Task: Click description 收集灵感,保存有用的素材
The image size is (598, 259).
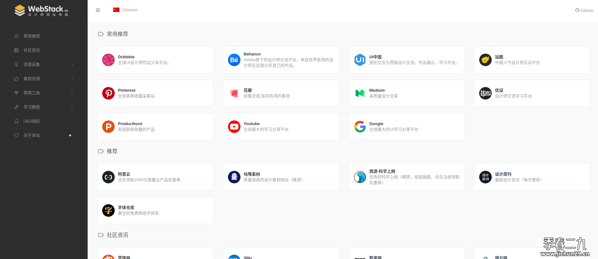Action: [267, 96]
